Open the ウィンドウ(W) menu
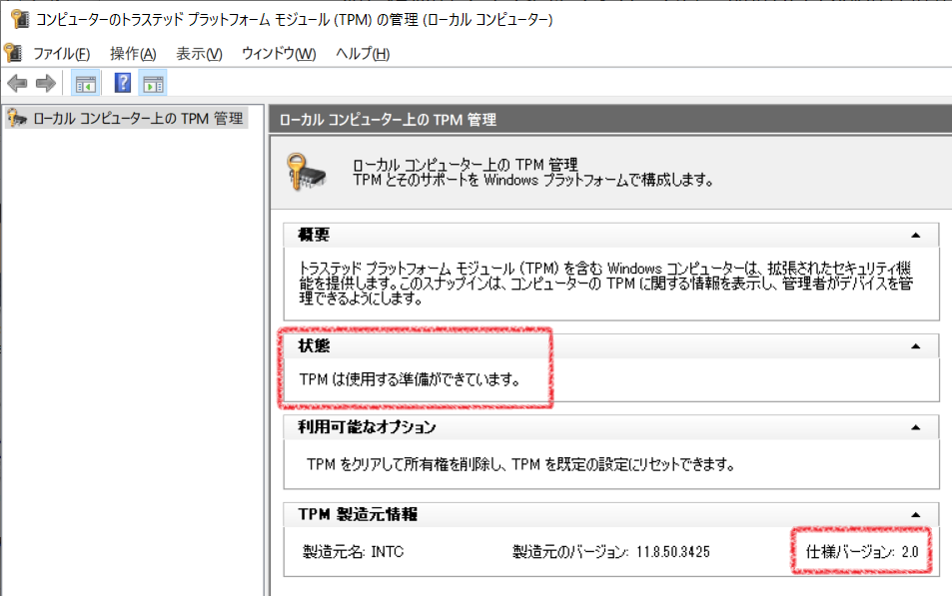Image resolution: width=952 pixels, height=596 pixels. click(279, 54)
